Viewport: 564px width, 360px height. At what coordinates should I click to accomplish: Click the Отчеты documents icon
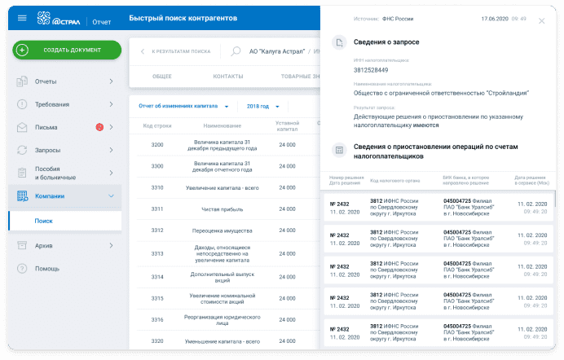(x=22, y=81)
